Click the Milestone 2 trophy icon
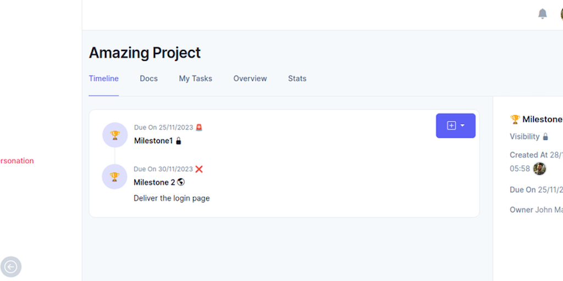The height and width of the screenshot is (281, 563). pyautogui.click(x=114, y=177)
